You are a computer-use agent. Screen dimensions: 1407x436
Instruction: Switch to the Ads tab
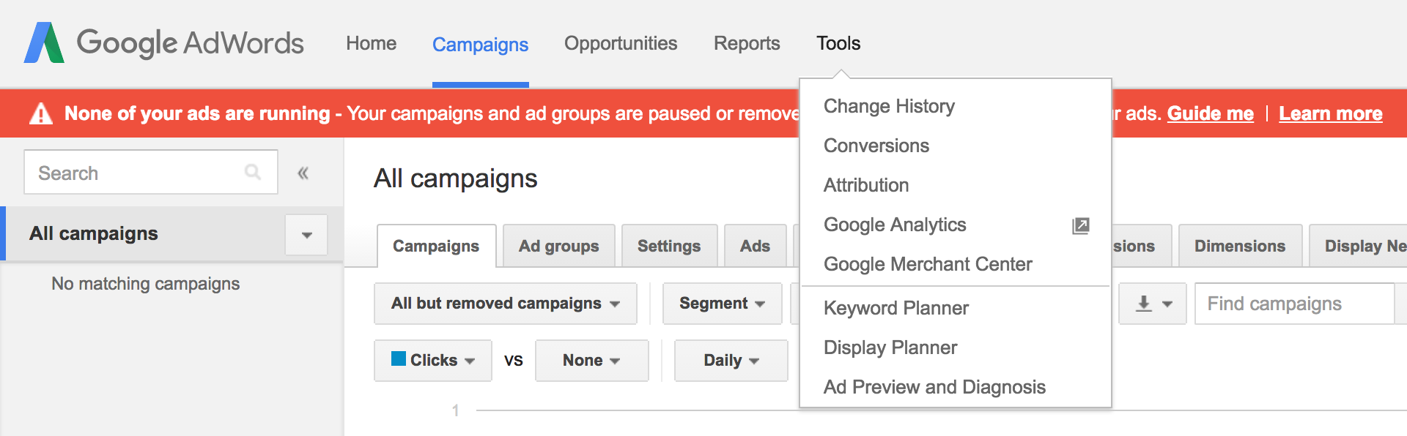coord(755,246)
